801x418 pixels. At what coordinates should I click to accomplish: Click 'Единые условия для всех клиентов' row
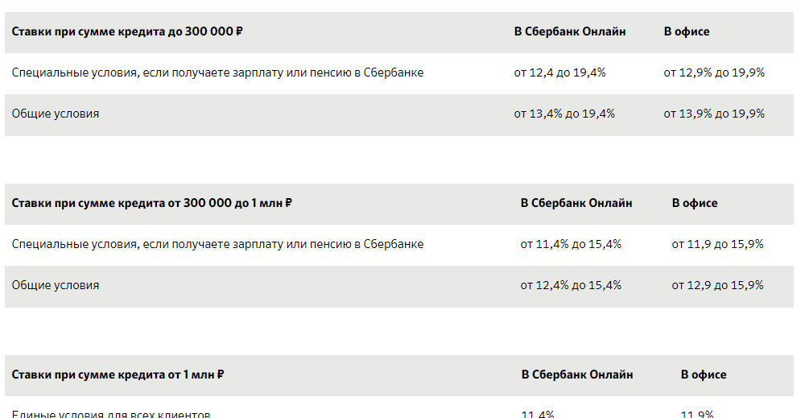(x=399, y=412)
